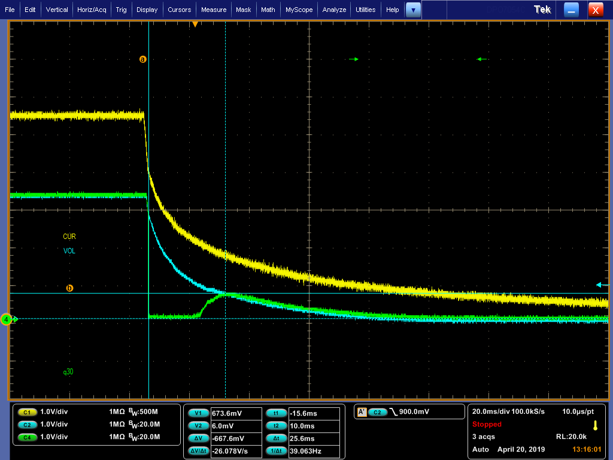
Task: Open the Measure menu
Action: [x=214, y=10]
